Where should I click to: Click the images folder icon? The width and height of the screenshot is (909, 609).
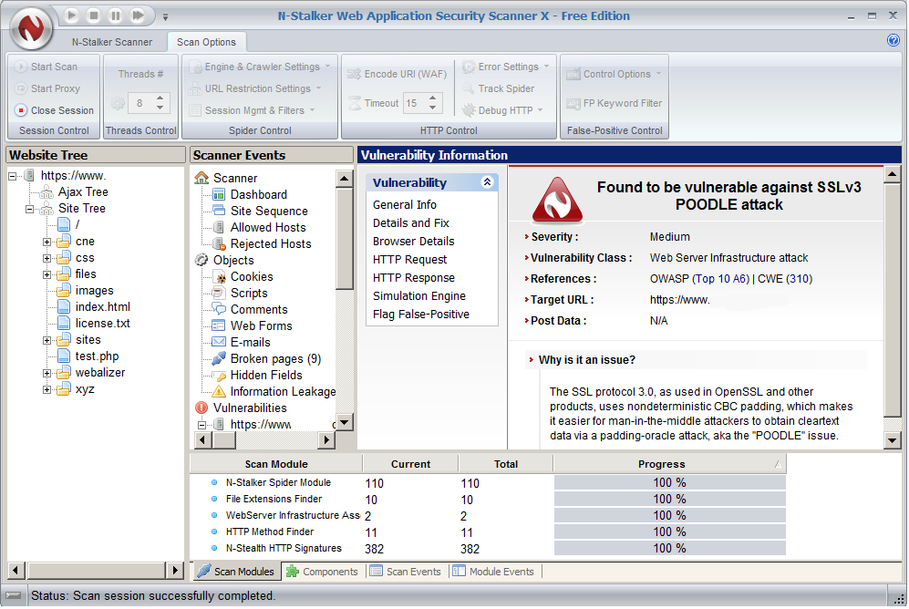(x=64, y=290)
